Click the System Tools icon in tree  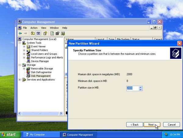tap(24, 43)
